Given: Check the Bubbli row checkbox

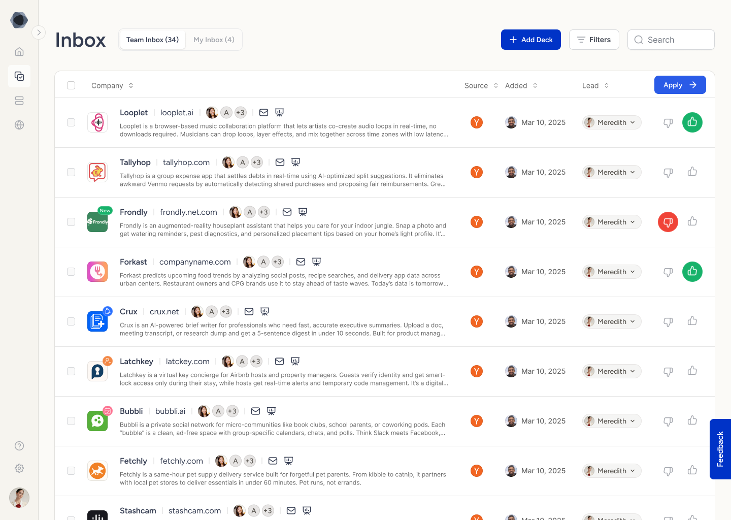Looking at the screenshot, I should tap(71, 421).
